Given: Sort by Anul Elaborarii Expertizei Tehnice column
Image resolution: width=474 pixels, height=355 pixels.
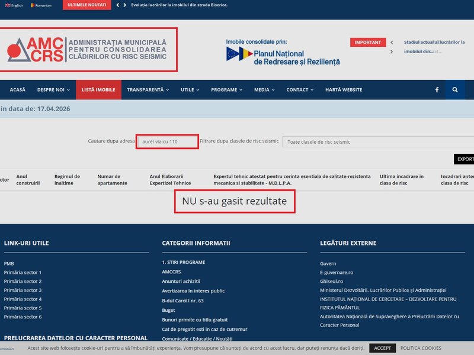Looking at the screenshot, I should click(170, 180).
